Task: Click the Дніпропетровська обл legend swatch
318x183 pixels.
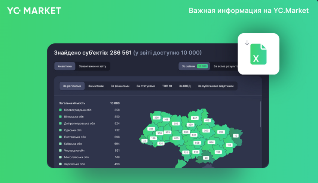Action: (60, 123)
